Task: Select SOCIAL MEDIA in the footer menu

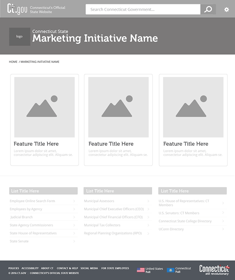Action: (89, 268)
